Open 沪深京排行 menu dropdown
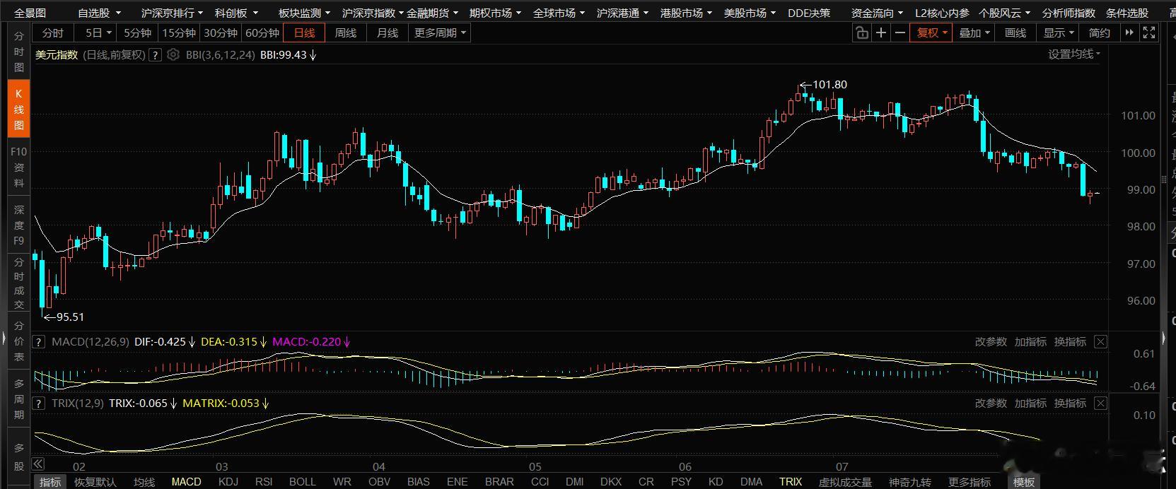This screenshot has height=489, width=1176. [x=173, y=13]
